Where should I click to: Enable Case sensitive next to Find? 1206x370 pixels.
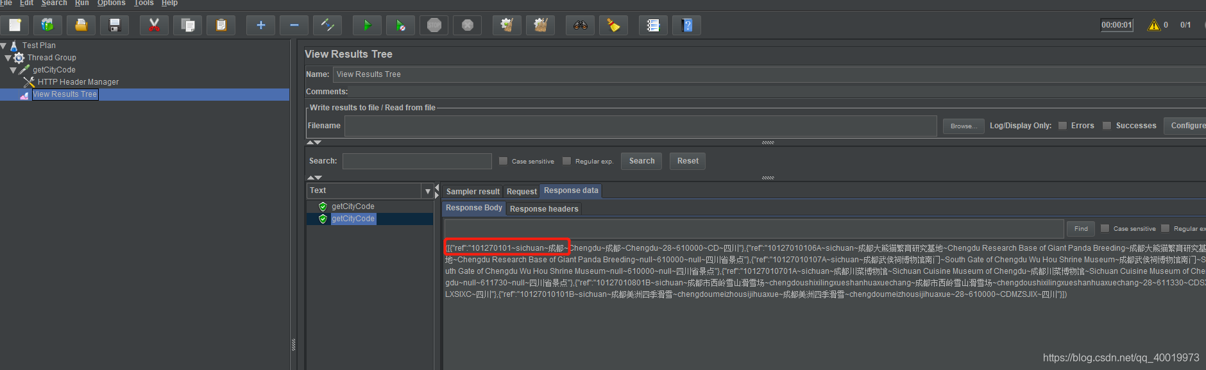pos(1105,228)
